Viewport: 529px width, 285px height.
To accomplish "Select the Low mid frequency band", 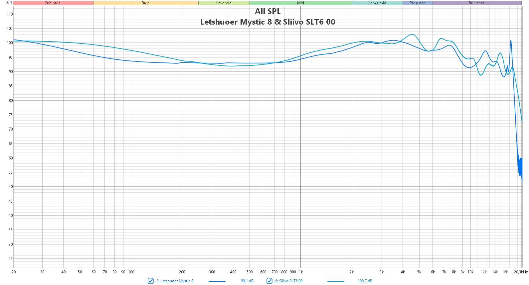I will pyautogui.click(x=224, y=3).
